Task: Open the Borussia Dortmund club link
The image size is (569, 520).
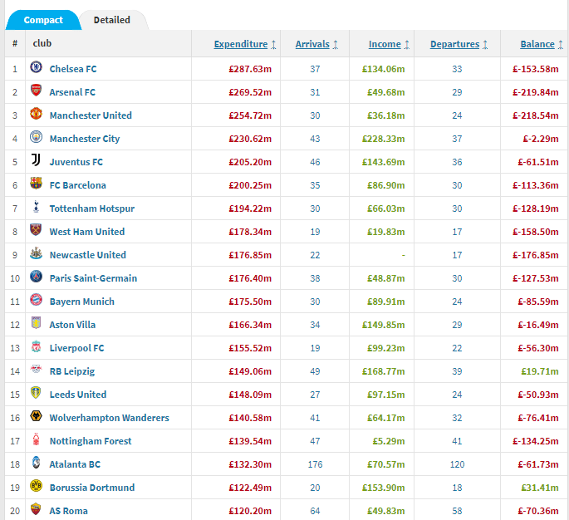Action: tap(92, 488)
